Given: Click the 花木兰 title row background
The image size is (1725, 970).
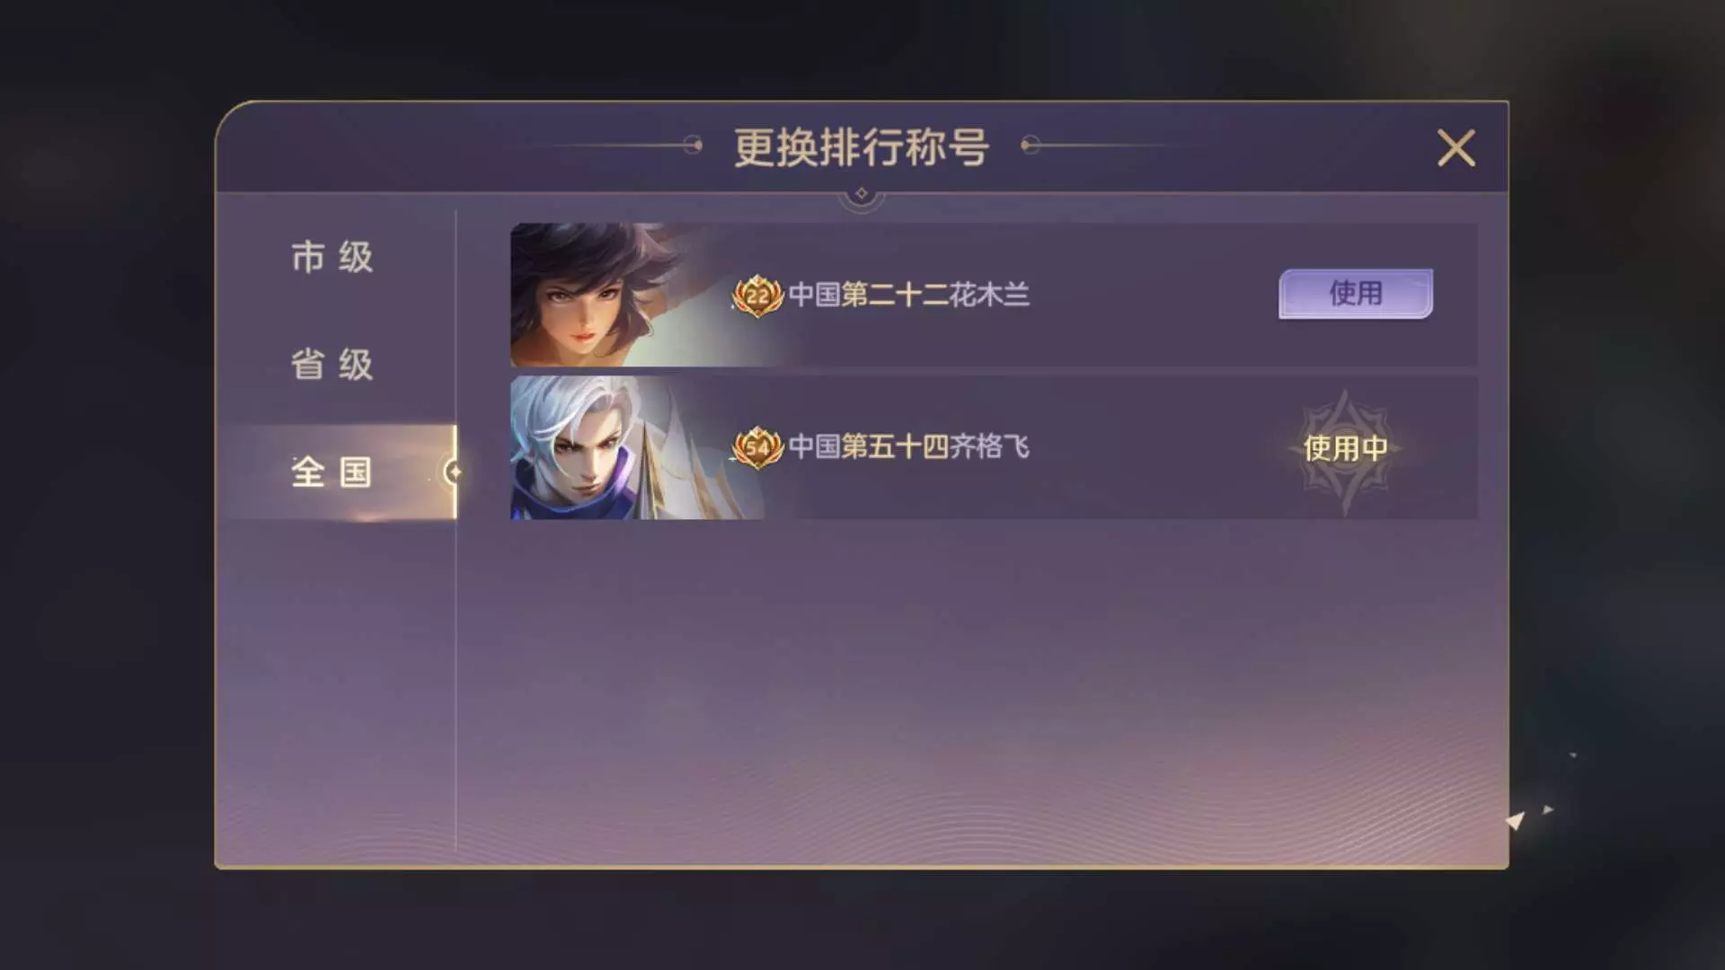Looking at the screenshot, I should pos(994,295).
